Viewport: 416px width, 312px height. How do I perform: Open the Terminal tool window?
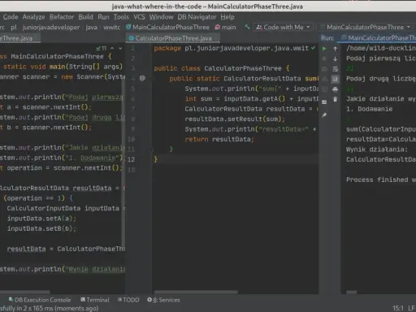[95, 300]
